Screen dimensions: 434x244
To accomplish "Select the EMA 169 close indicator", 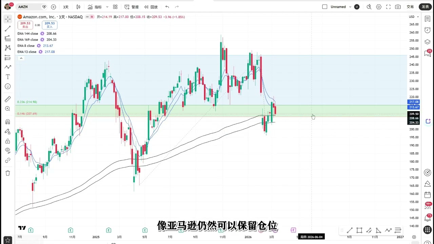I will click(28, 40).
